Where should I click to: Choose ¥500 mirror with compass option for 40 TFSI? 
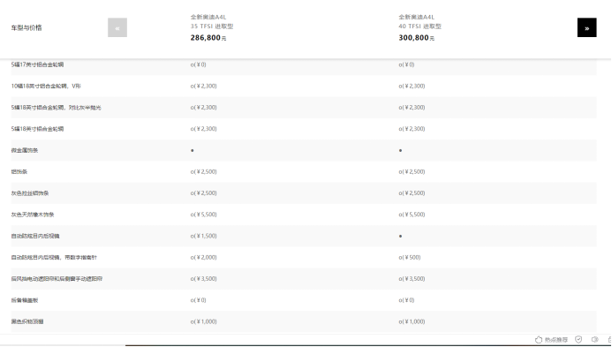click(x=410, y=257)
